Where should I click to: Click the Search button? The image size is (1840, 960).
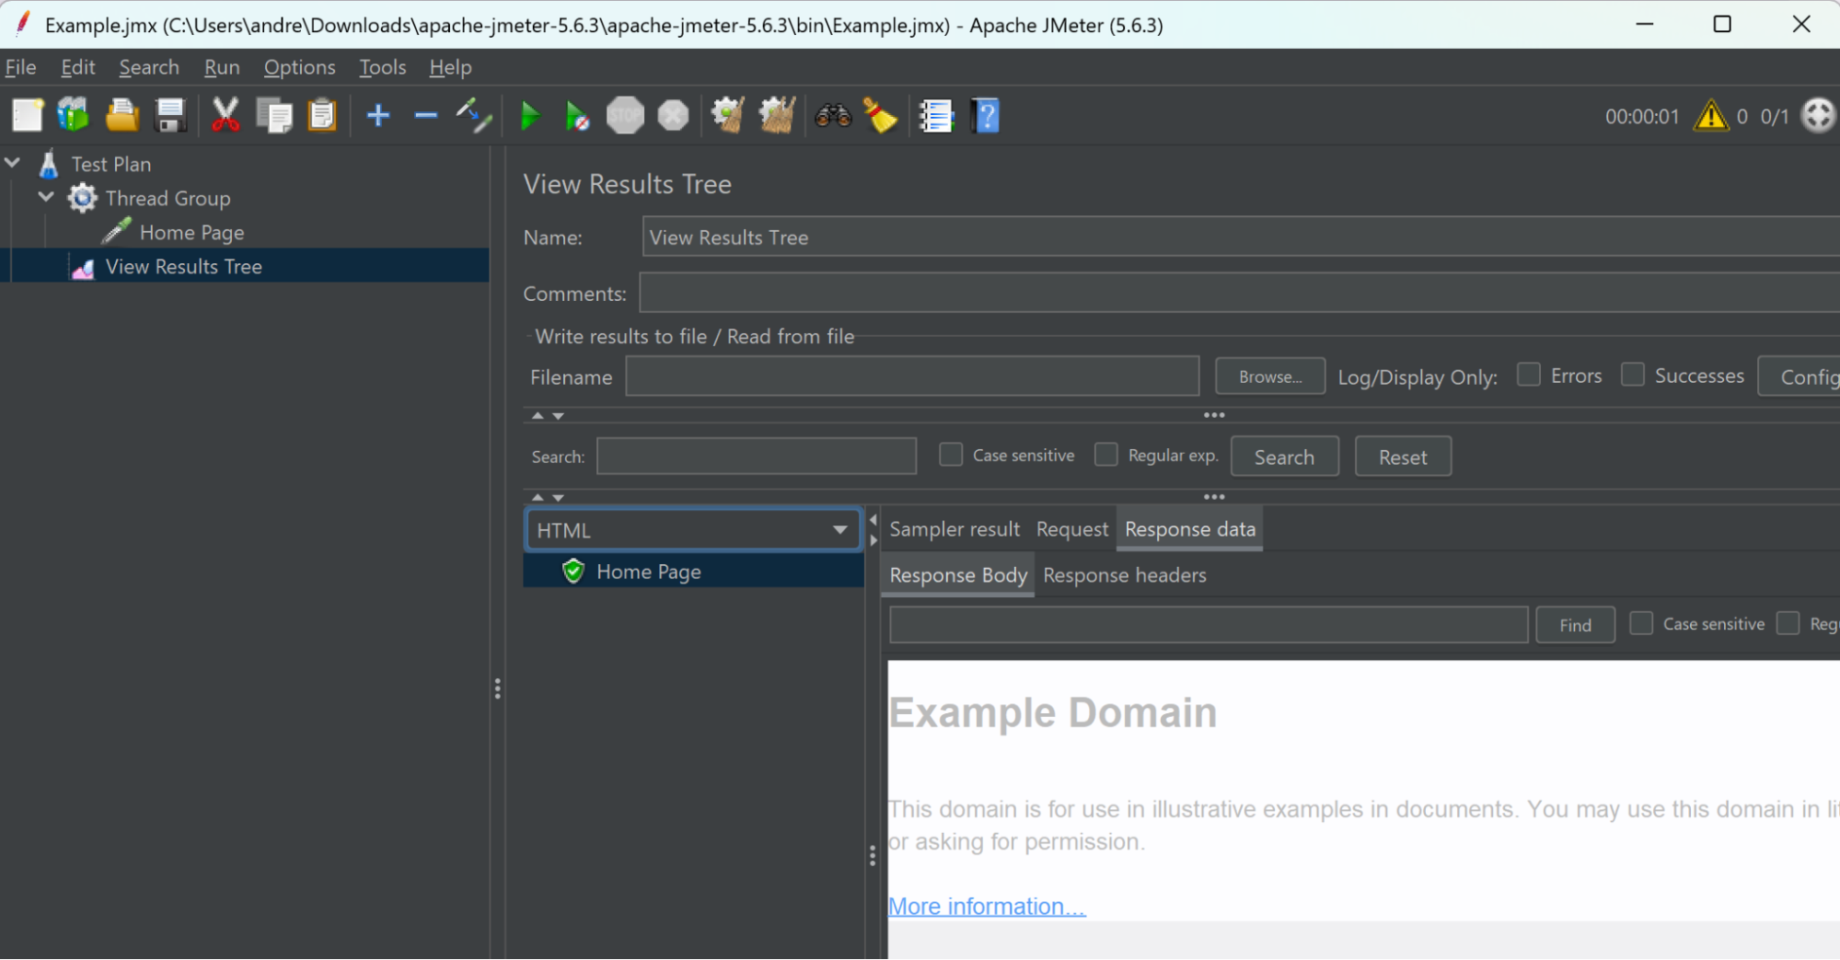[x=1284, y=457]
